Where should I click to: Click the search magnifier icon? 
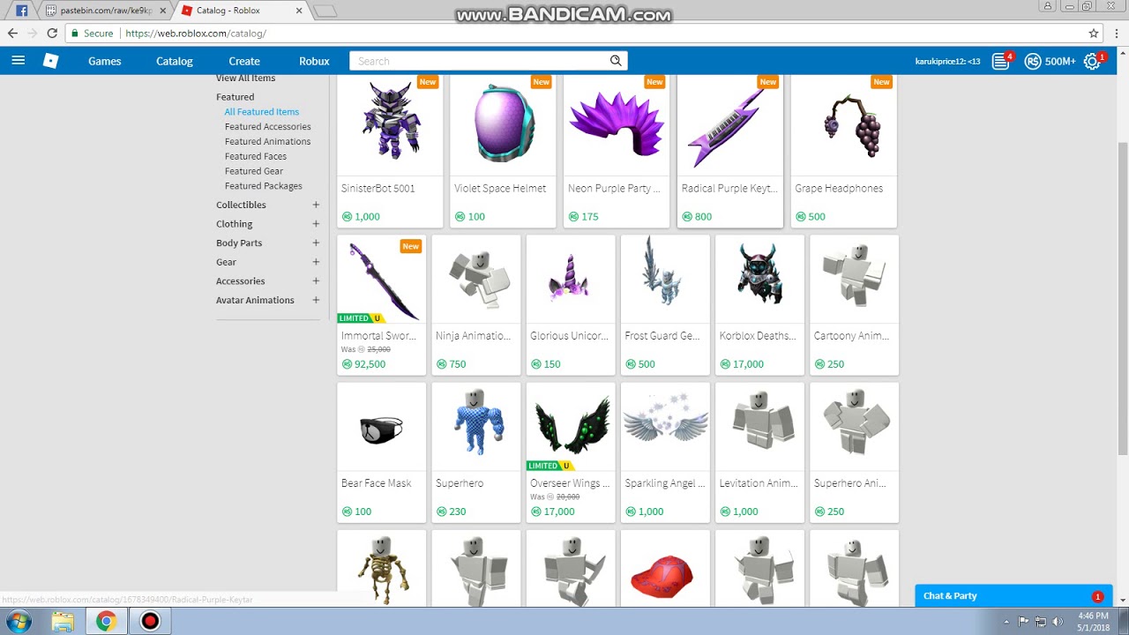[616, 61]
